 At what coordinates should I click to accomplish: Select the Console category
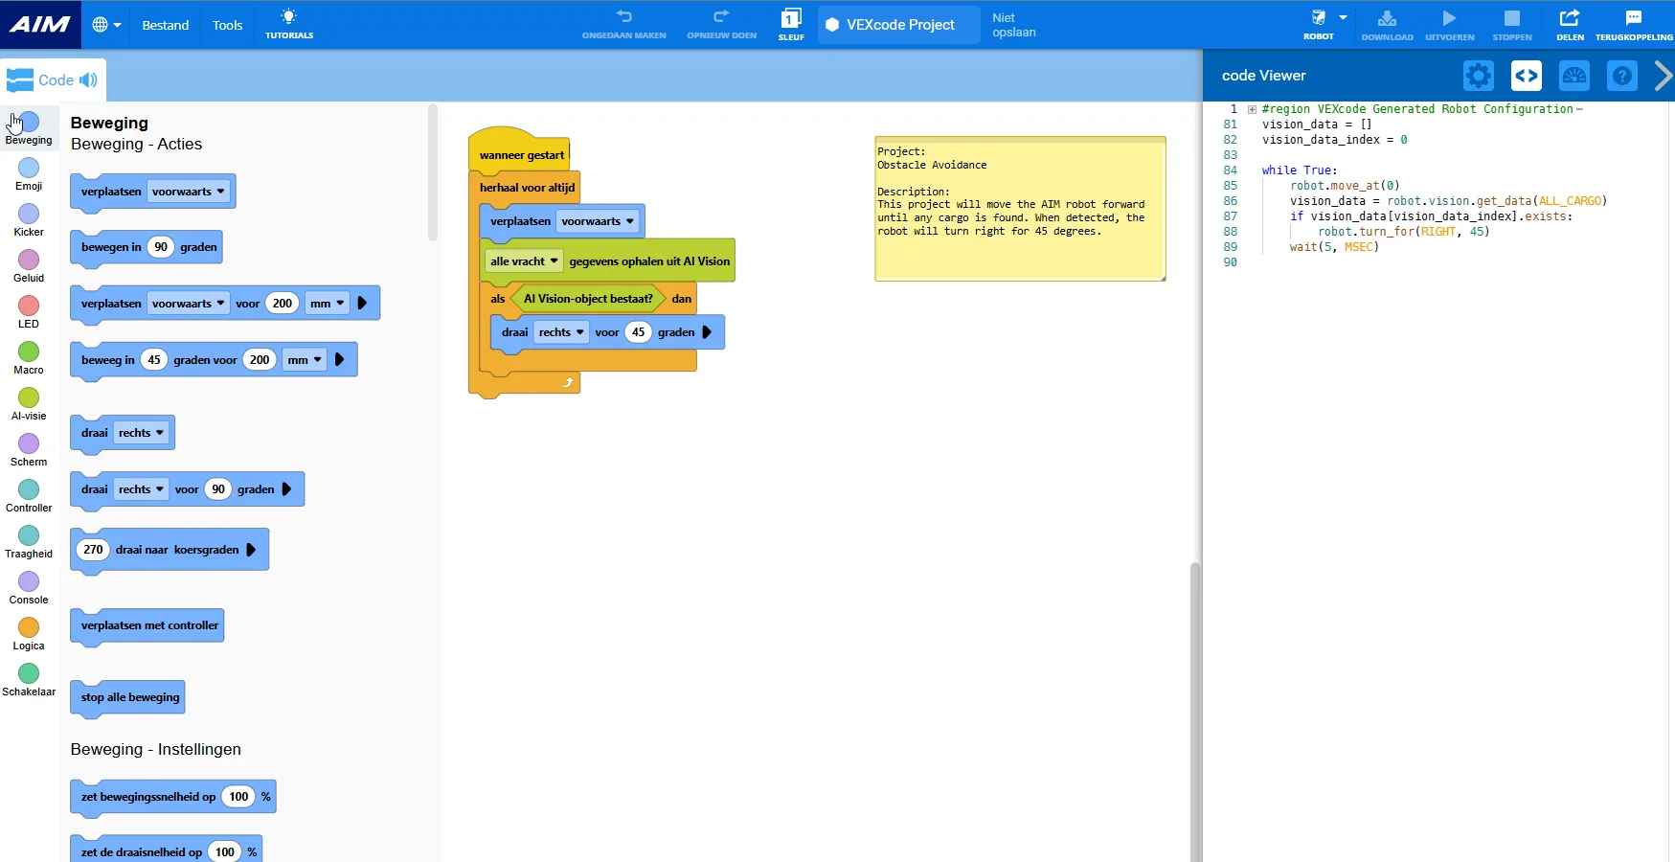coord(29,588)
